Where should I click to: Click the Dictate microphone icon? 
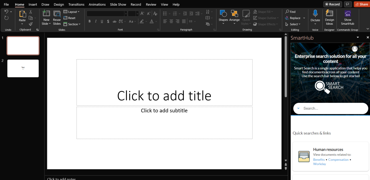coord(315,14)
